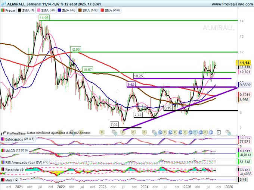This screenshot has width=254, height=190.
Task: Select the 10,67 green level label
Action: point(87,70)
